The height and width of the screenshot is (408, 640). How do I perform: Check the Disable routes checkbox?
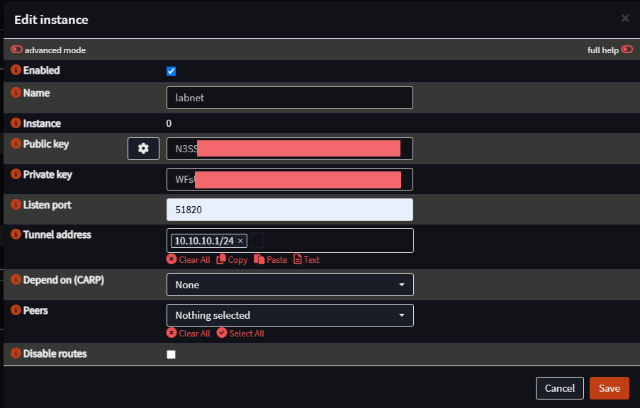point(171,354)
